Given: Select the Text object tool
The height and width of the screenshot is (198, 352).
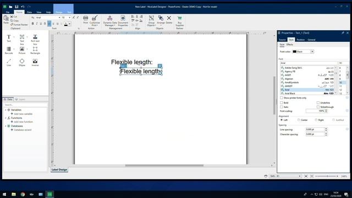Looking at the screenshot, I should coord(9,38).
